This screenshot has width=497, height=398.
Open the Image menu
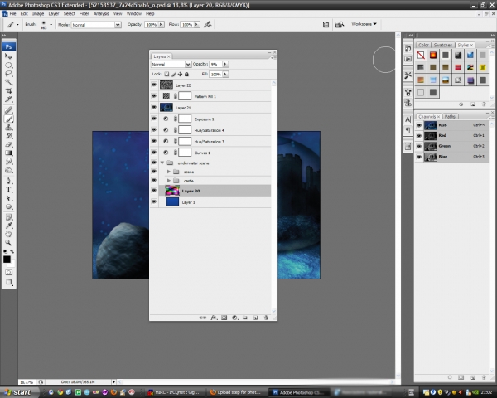pos(38,13)
